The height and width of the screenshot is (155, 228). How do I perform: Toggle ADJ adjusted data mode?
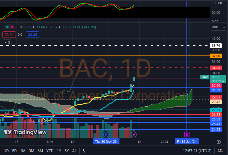221,151
